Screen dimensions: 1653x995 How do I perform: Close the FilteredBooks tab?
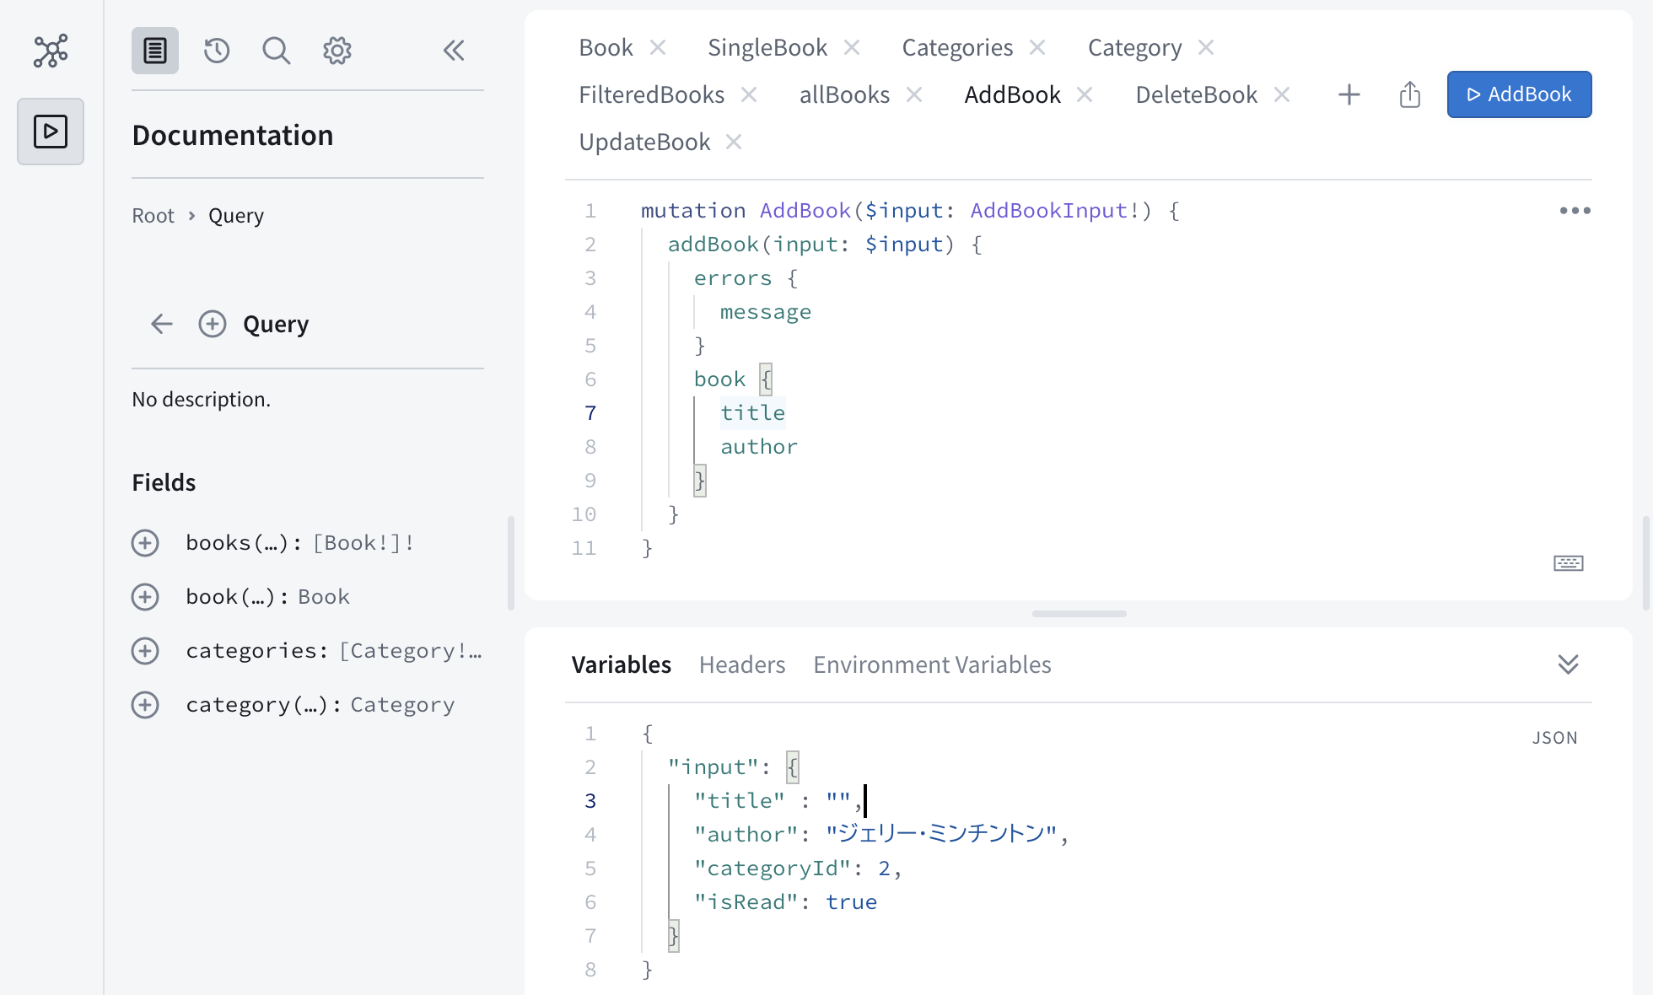coord(749,95)
